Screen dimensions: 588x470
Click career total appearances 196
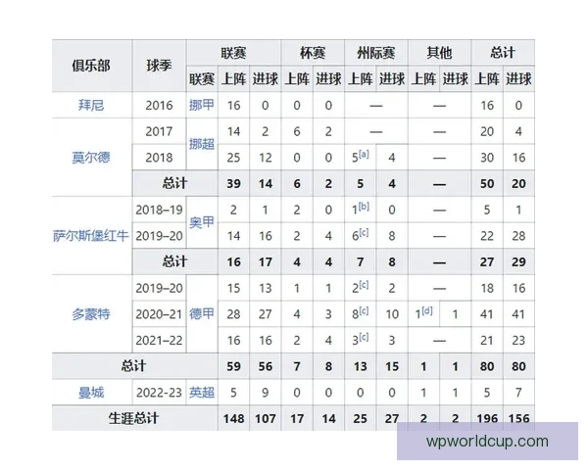(x=487, y=419)
